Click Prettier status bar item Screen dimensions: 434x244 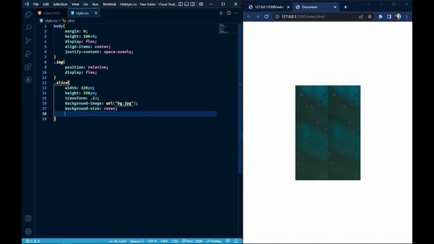(214, 241)
